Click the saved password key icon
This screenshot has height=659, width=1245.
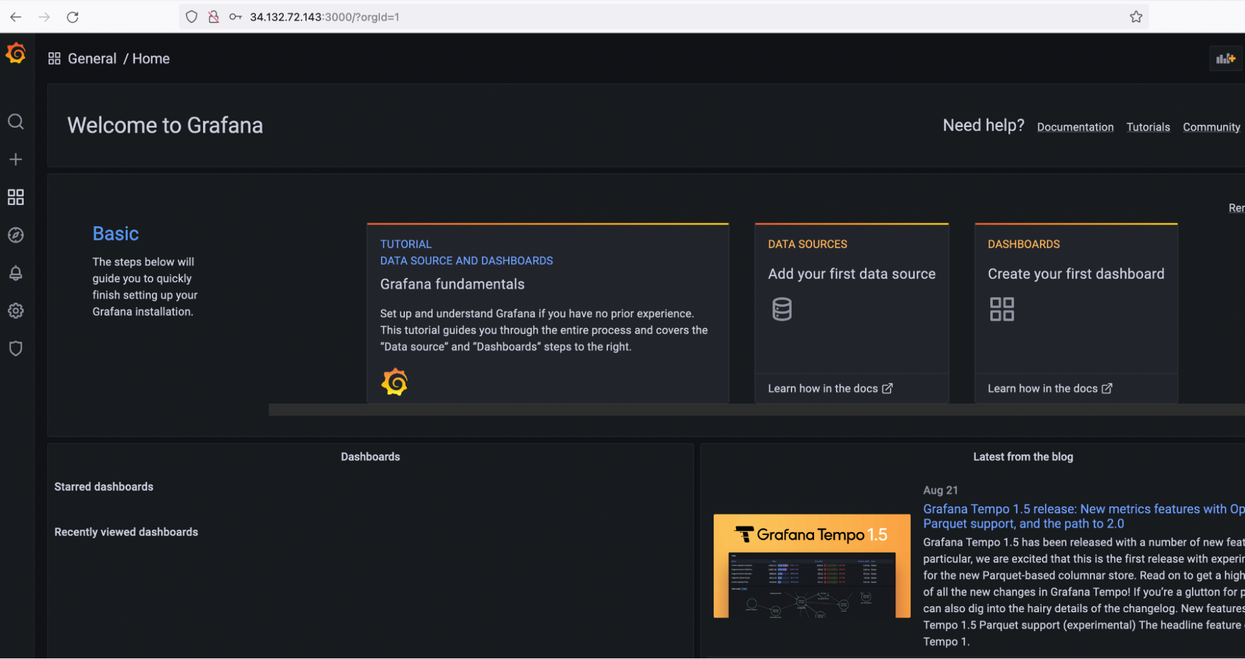pyautogui.click(x=235, y=17)
